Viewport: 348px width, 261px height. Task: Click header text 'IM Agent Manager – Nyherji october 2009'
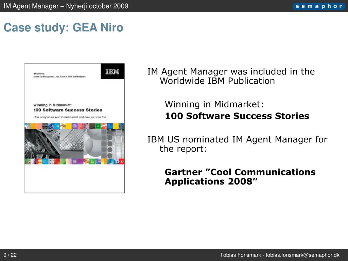[66, 6]
